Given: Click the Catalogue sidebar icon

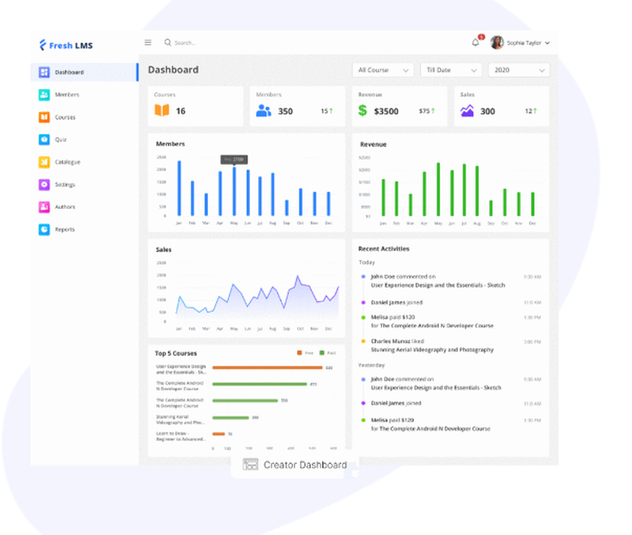Looking at the screenshot, I should coord(44,162).
